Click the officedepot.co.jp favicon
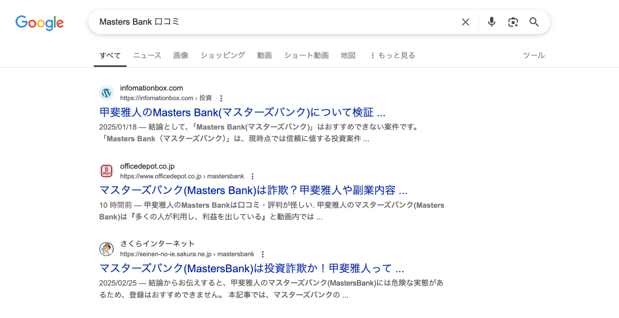619x318 pixels. [106, 171]
